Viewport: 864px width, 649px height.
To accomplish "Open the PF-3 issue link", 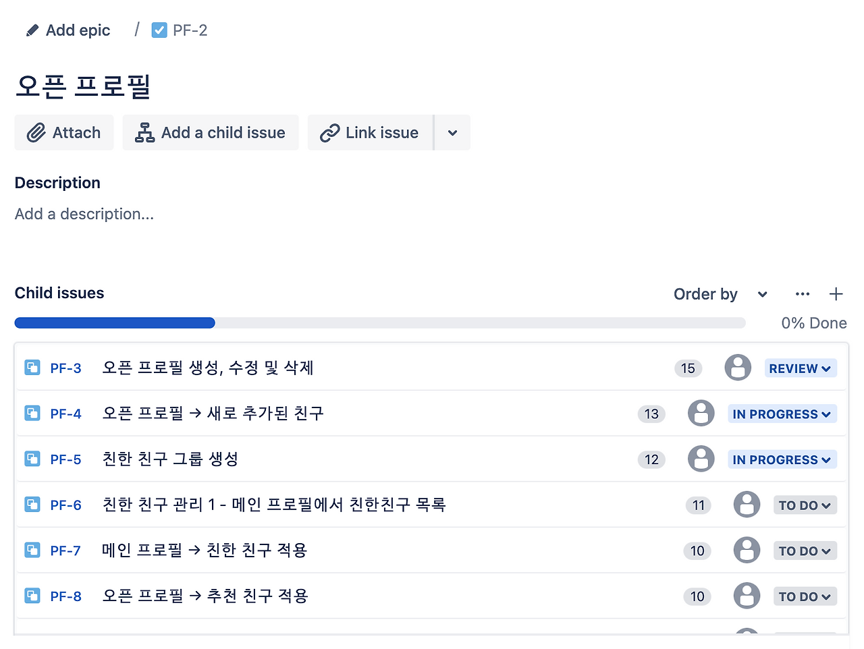I will pyautogui.click(x=65, y=368).
